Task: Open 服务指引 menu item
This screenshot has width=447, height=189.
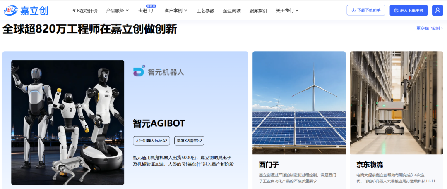Action: [258, 11]
